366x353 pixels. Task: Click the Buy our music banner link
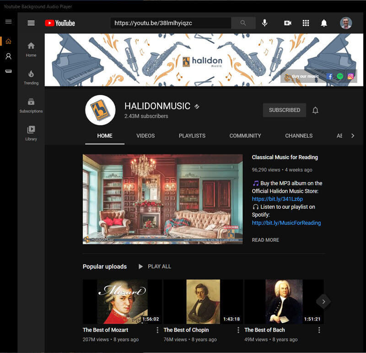[305, 76]
